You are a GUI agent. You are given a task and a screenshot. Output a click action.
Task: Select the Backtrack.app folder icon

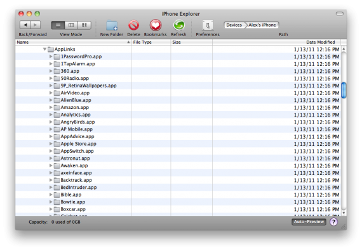coord(57,180)
